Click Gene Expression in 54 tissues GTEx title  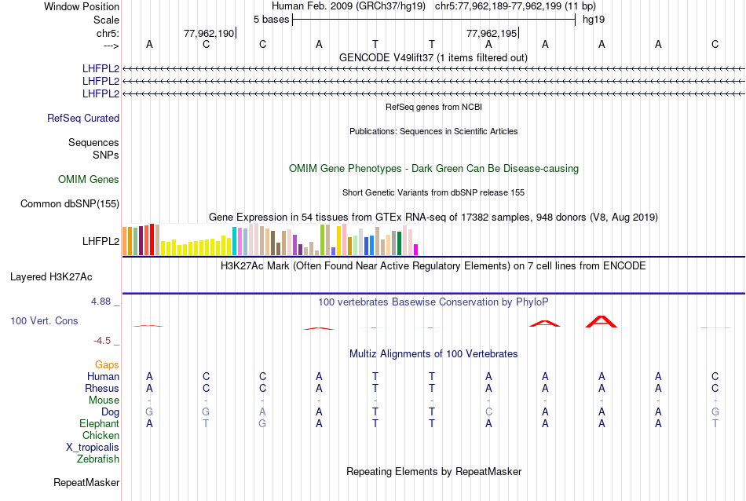pyautogui.click(x=433, y=218)
